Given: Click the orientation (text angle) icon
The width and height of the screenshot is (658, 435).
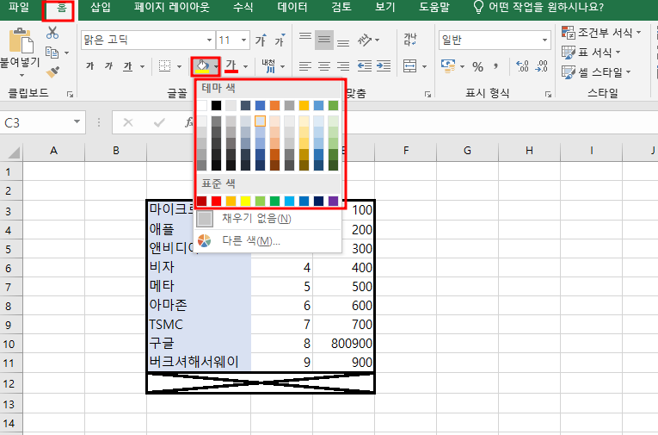Looking at the screenshot, I should point(364,40).
